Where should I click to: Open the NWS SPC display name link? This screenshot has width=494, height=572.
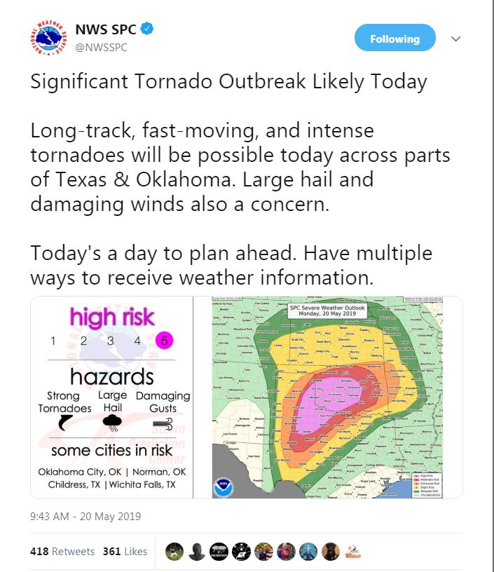coord(106,29)
